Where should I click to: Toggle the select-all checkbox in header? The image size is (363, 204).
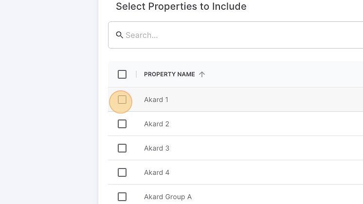click(122, 74)
